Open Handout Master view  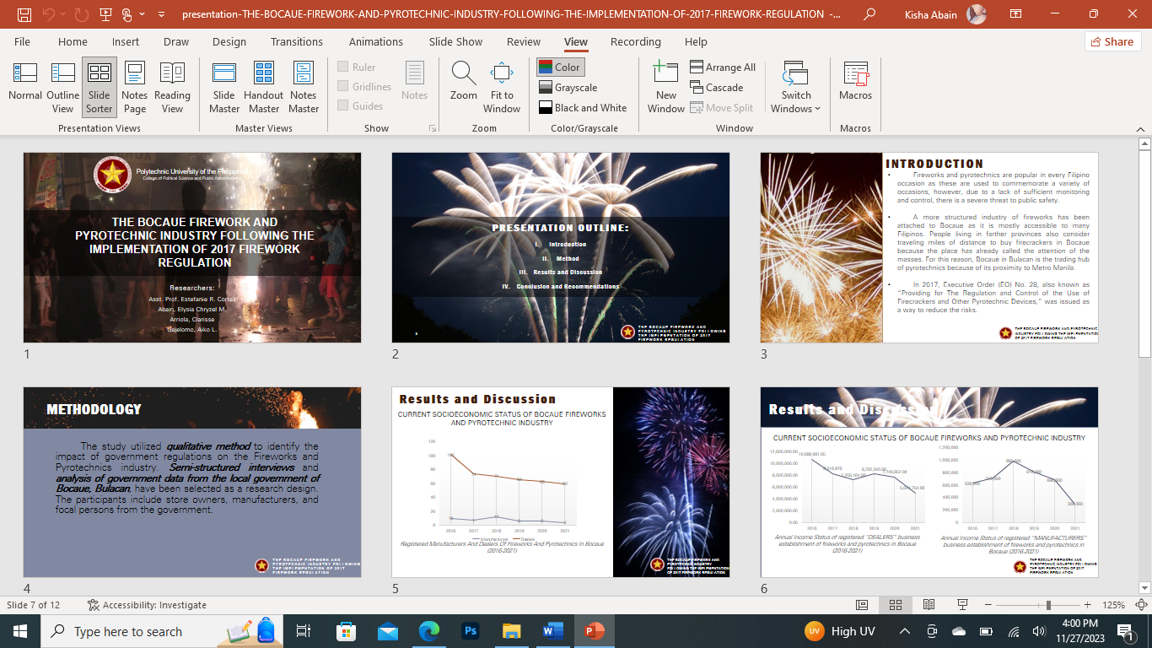264,86
